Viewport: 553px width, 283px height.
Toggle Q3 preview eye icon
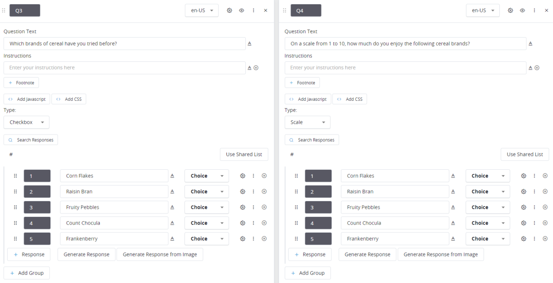click(x=242, y=10)
